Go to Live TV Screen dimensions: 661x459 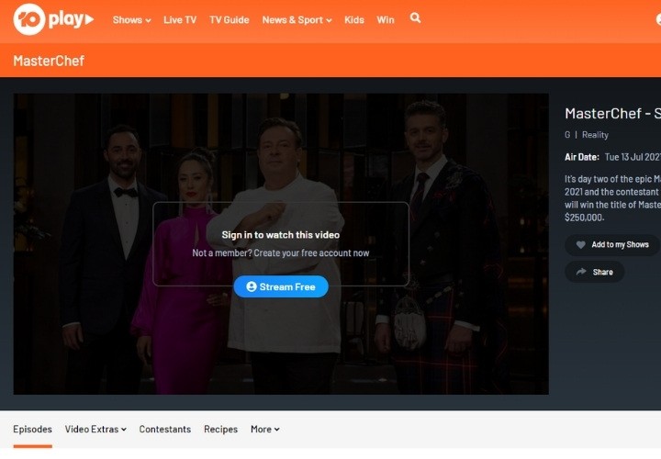point(180,20)
